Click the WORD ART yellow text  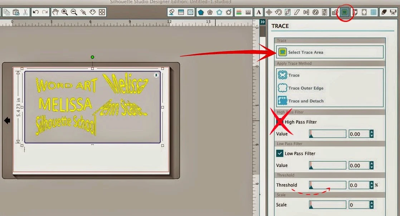[67, 85]
